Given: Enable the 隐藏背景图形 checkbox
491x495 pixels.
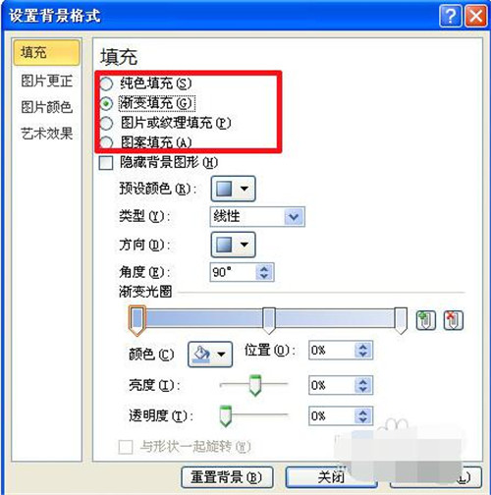Looking at the screenshot, I should click(106, 163).
